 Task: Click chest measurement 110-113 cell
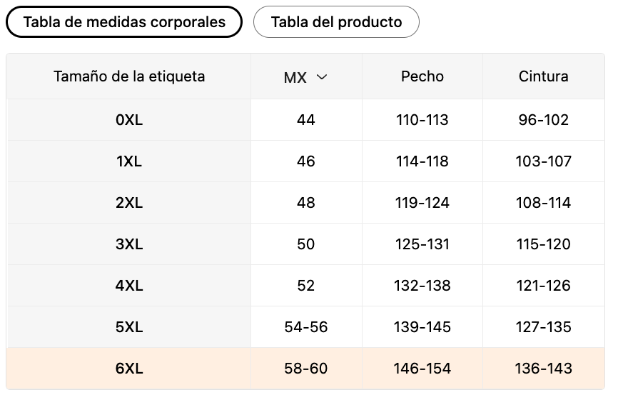pyautogui.click(x=422, y=120)
